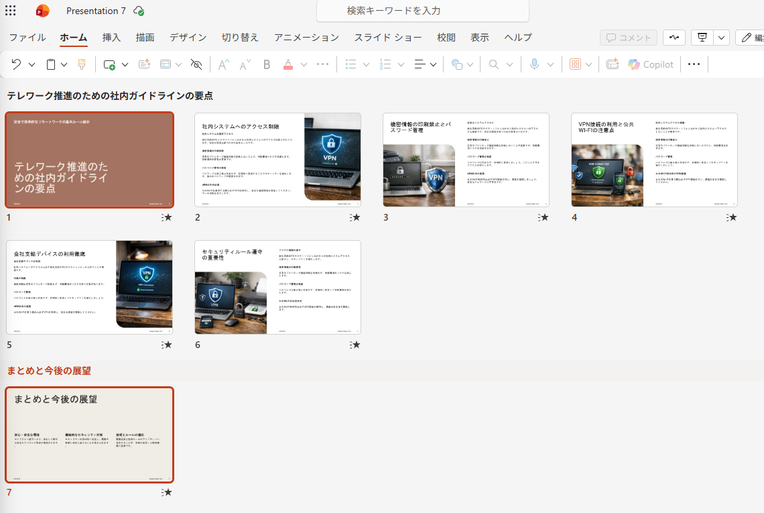Toggle Bold formatting button
This screenshot has height=513, width=764.
coord(267,64)
